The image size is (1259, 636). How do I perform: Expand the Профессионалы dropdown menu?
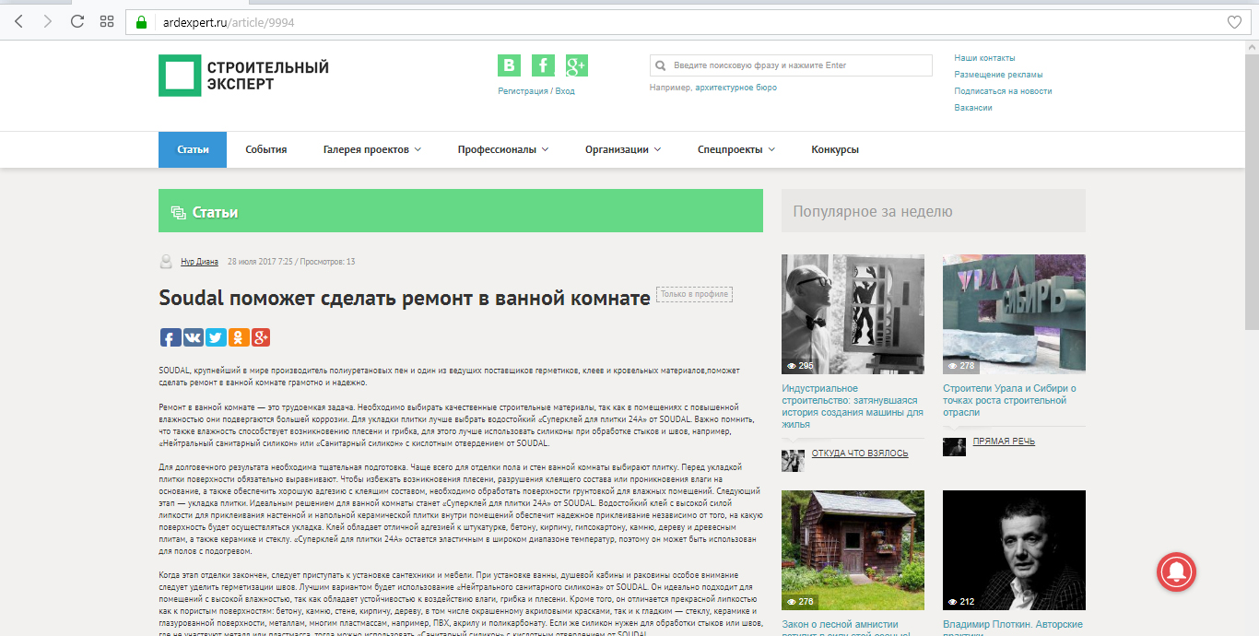pos(503,149)
